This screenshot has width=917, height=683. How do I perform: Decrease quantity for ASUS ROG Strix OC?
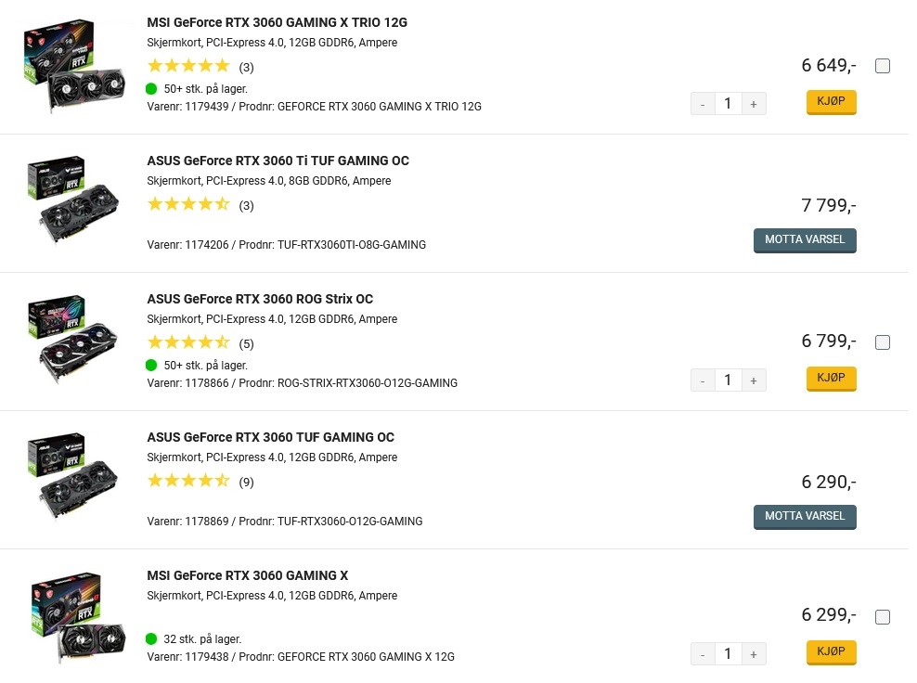click(x=703, y=380)
